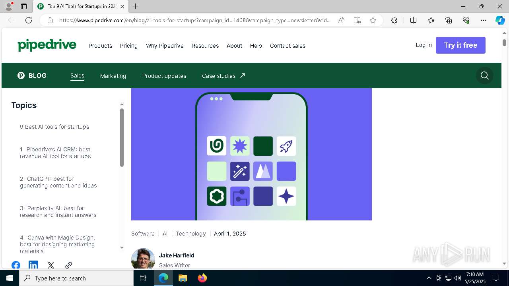The height and width of the screenshot is (286, 509).
Task: Copy article link icon
Action: 68,265
